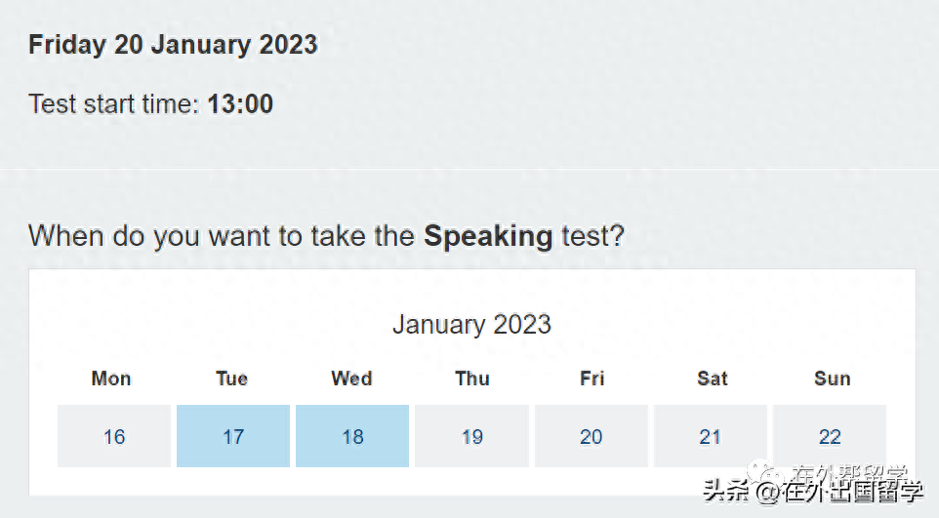
Task: Click the Sun column header
Action: pyautogui.click(x=833, y=379)
